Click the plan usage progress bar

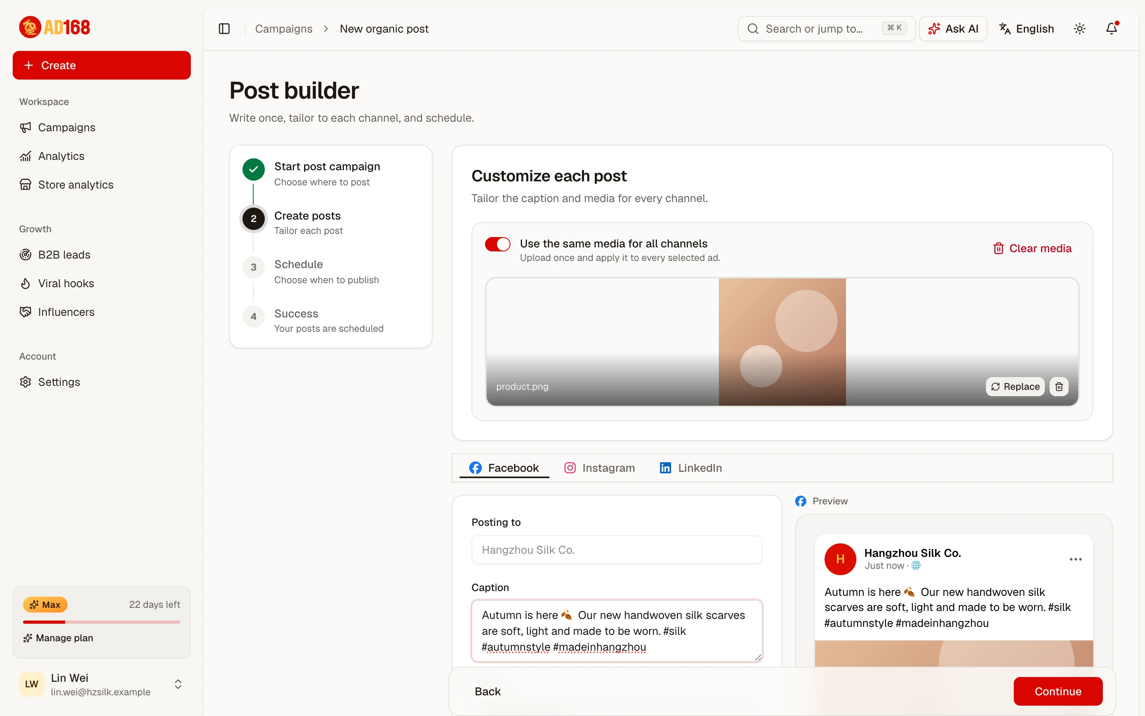[x=102, y=622]
